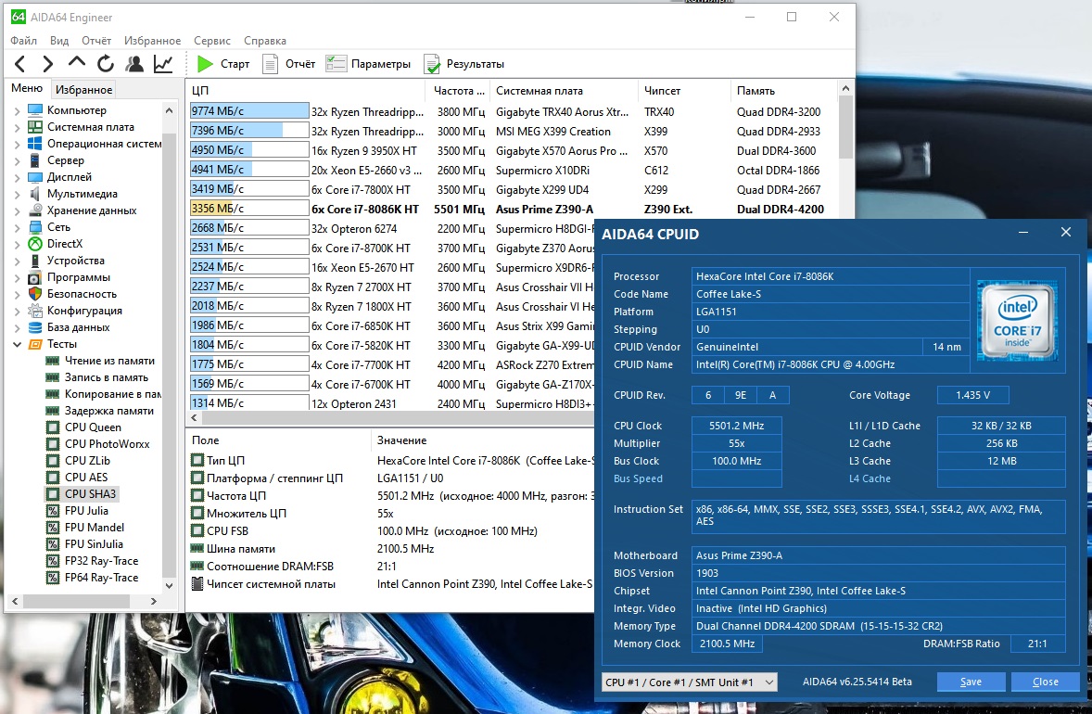Click Close button in the CPUID window
1092x714 pixels.
pos(1046,682)
